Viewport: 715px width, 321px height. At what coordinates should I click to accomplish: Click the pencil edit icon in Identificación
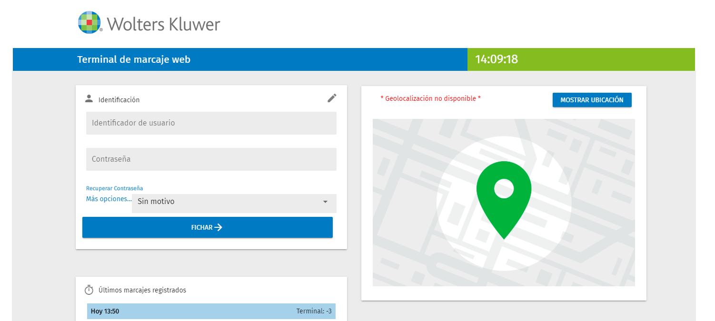(332, 98)
